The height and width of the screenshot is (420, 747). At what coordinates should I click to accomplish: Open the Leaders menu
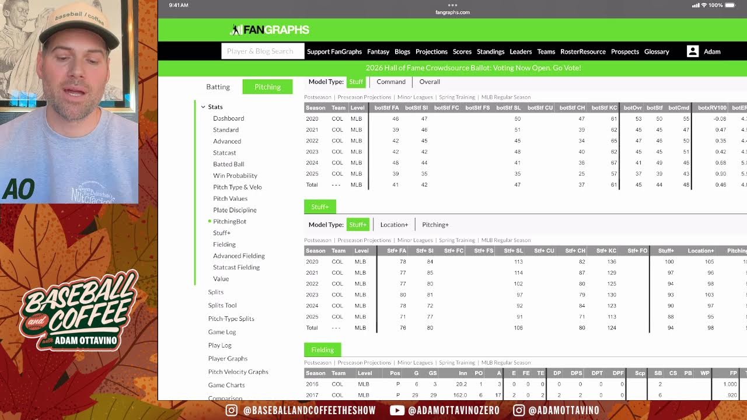521,51
